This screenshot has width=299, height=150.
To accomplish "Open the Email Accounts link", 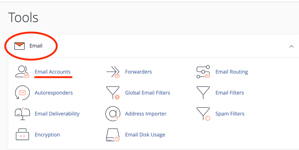I will point(52,72).
